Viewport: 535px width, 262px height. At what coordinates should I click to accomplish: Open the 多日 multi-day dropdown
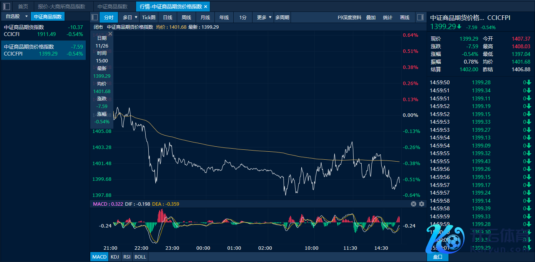click(130, 17)
